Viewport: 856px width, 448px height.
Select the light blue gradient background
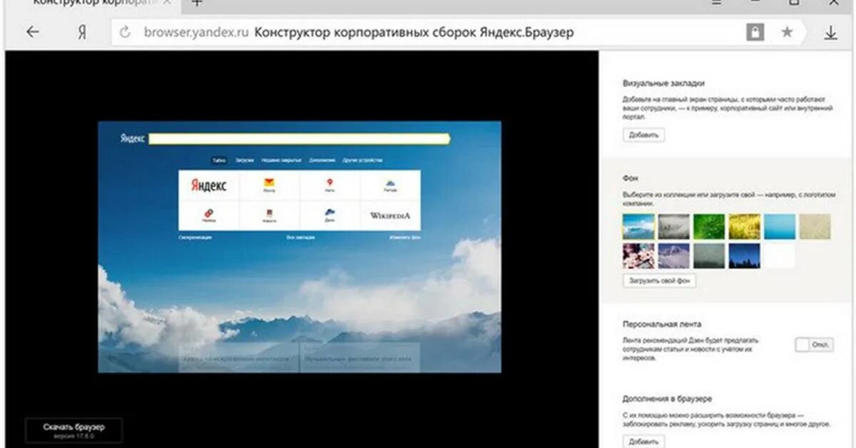780,226
